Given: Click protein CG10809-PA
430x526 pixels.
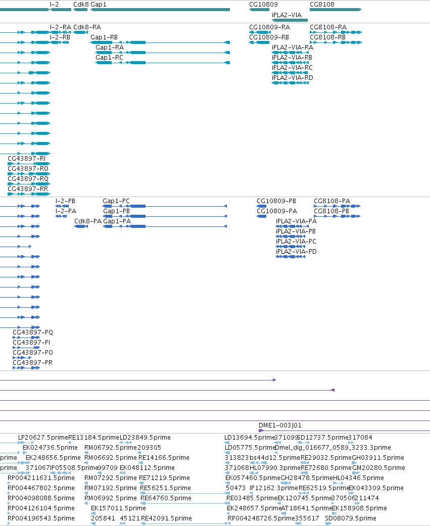Looking at the screenshot, I should pos(262,216).
